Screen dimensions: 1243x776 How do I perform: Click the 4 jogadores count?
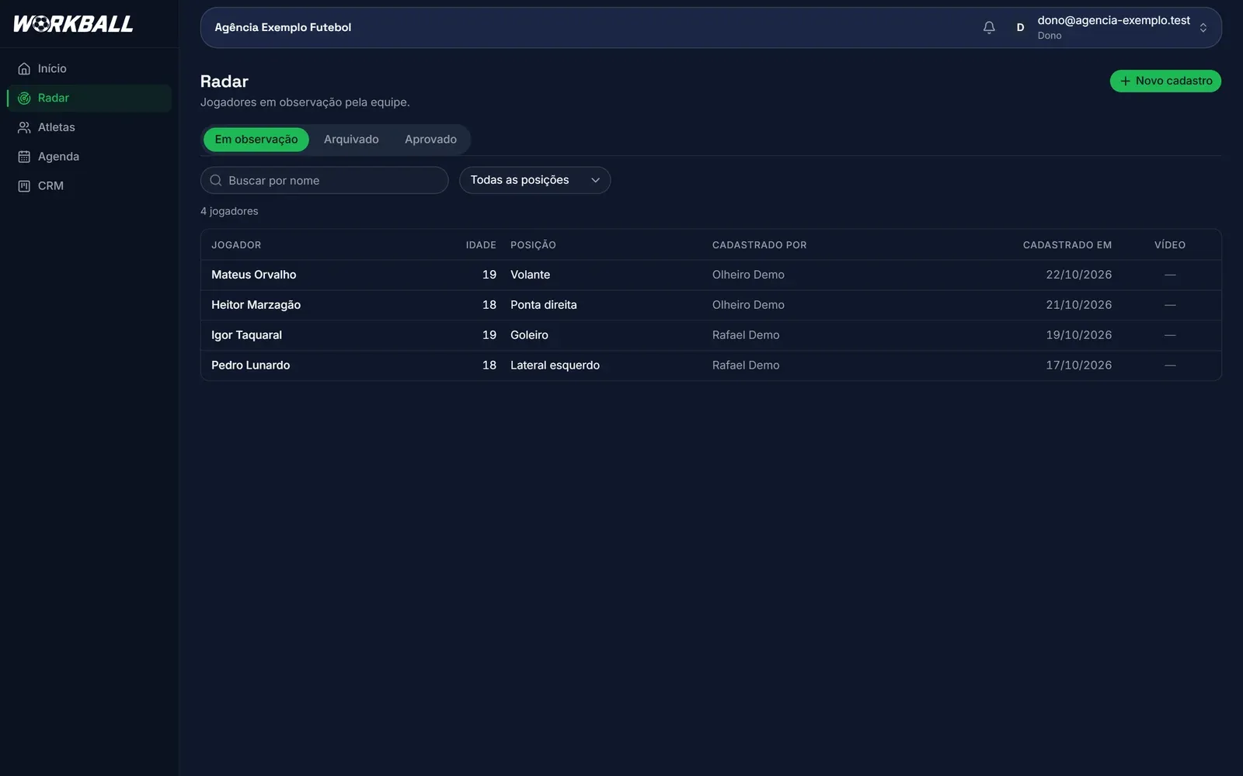[229, 211]
